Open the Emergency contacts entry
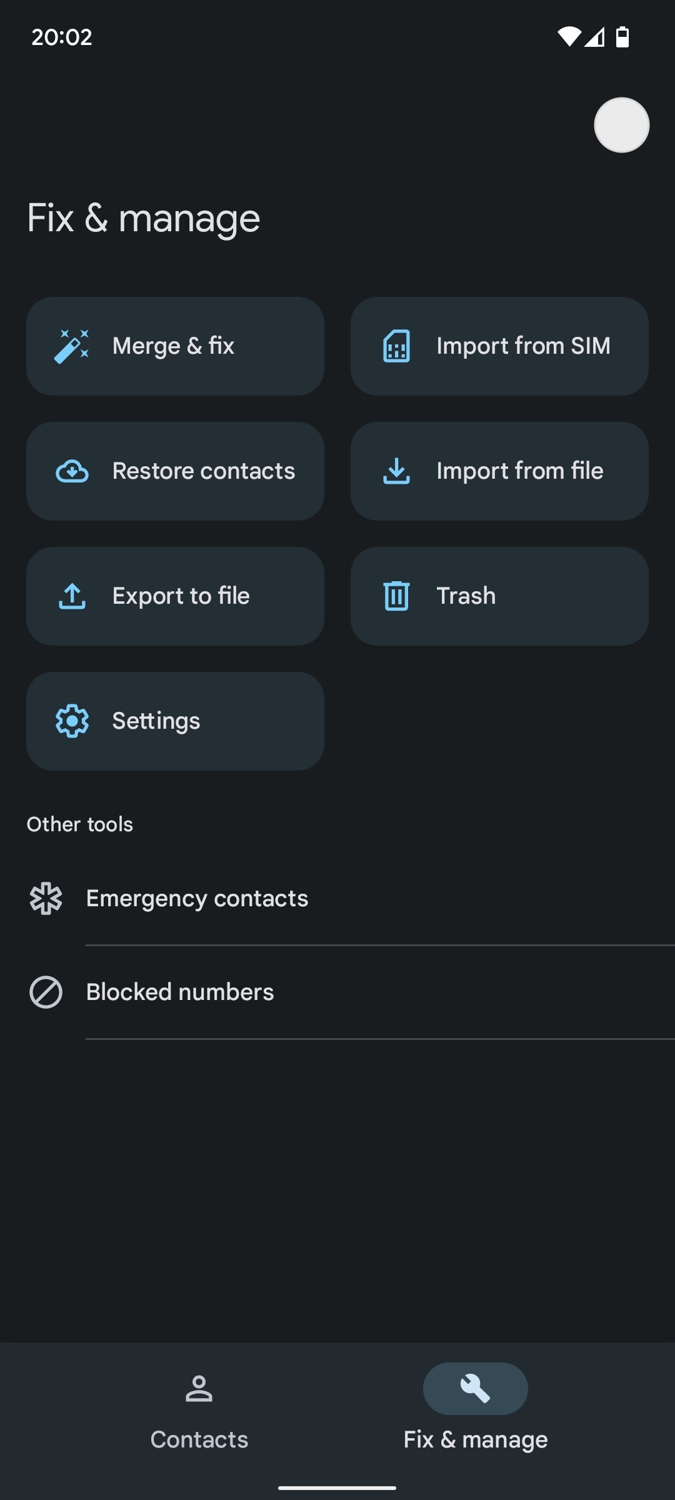 click(197, 899)
